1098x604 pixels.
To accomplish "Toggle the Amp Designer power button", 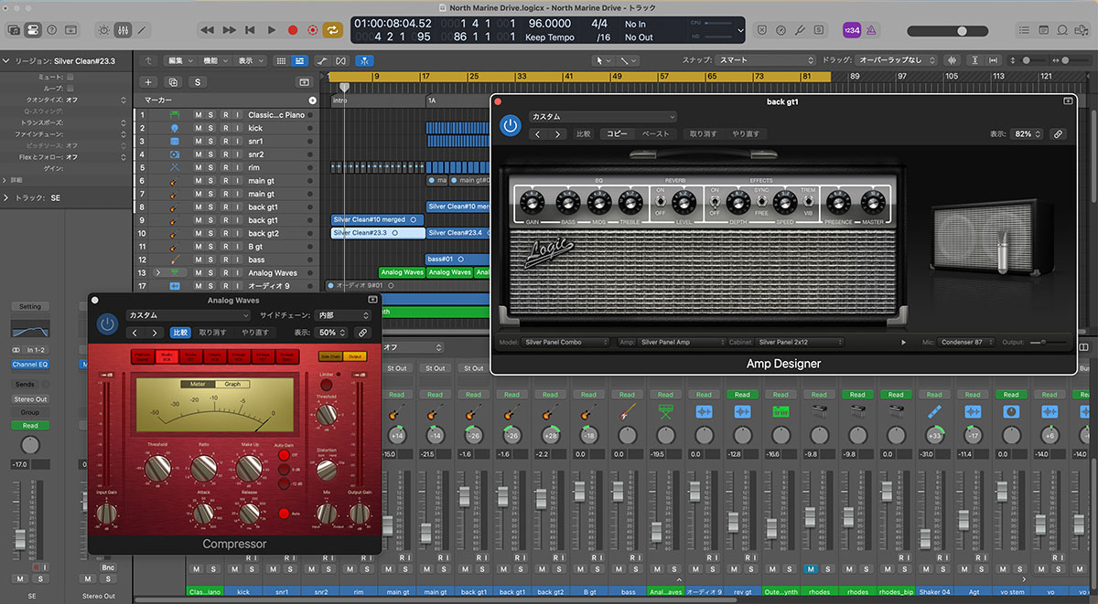I will tap(510, 126).
